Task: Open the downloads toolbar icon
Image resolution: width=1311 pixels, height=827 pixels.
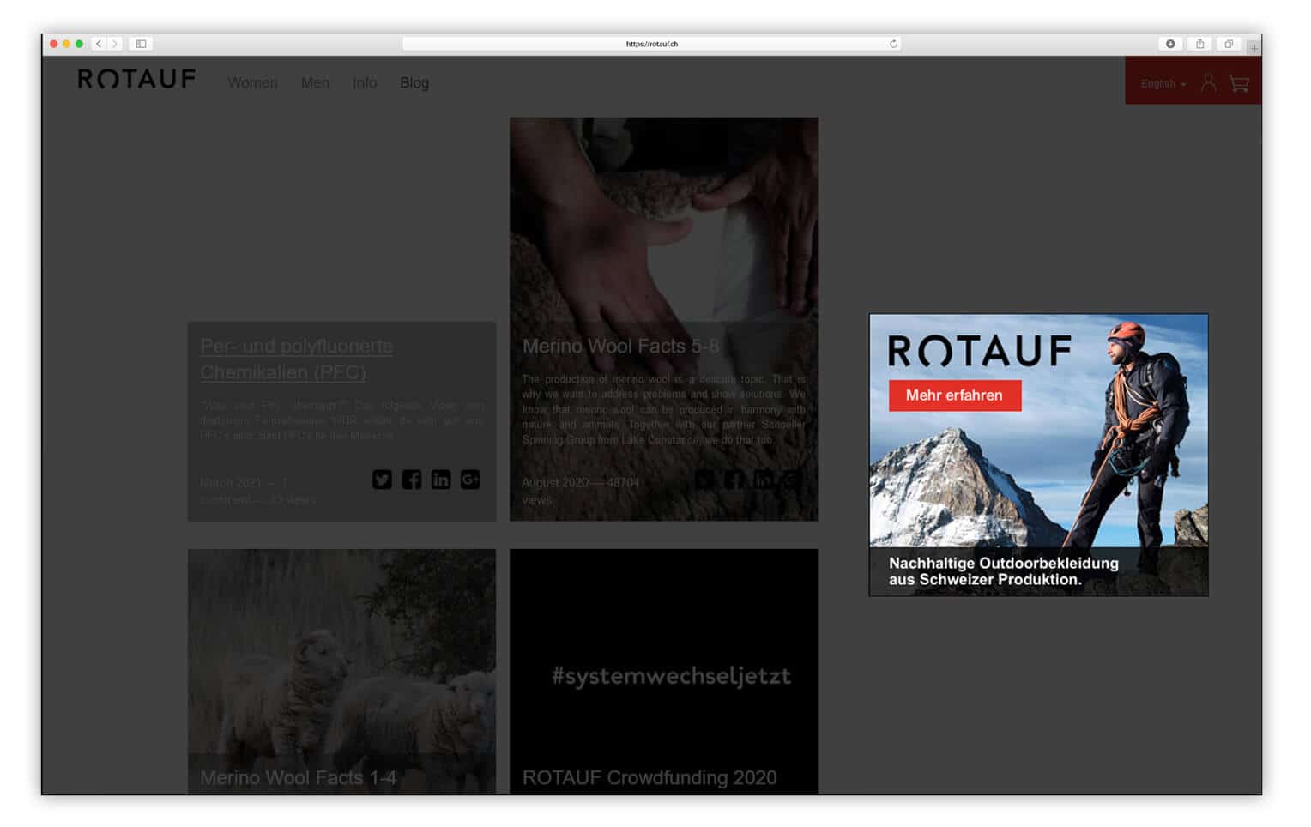Action: [x=1170, y=44]
